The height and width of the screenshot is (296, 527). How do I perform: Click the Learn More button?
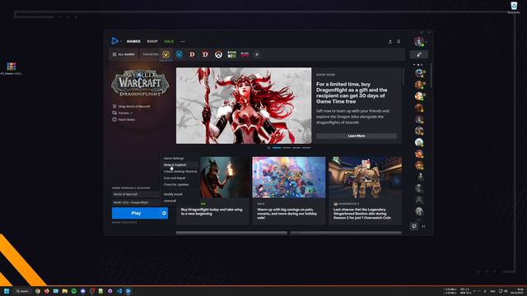point(357,136)
